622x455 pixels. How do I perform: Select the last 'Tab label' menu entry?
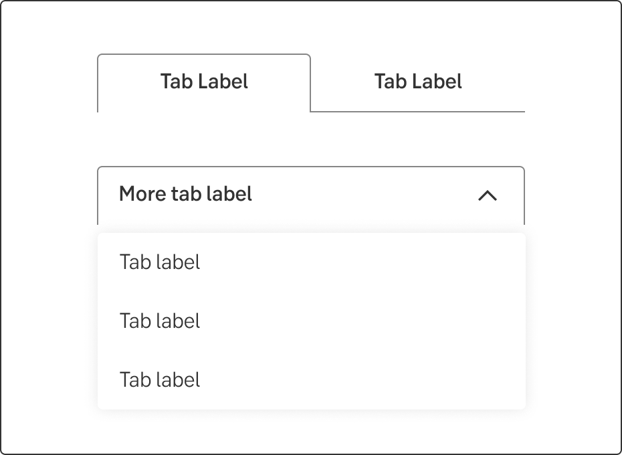(160, 380)
